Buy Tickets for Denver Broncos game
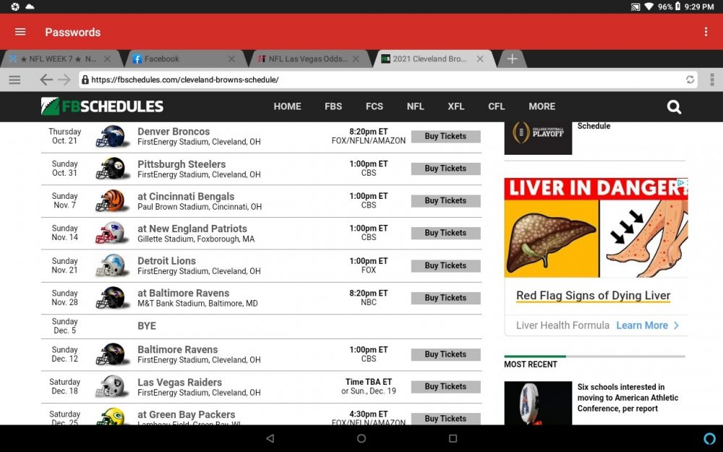 click(x=446, y=137)
